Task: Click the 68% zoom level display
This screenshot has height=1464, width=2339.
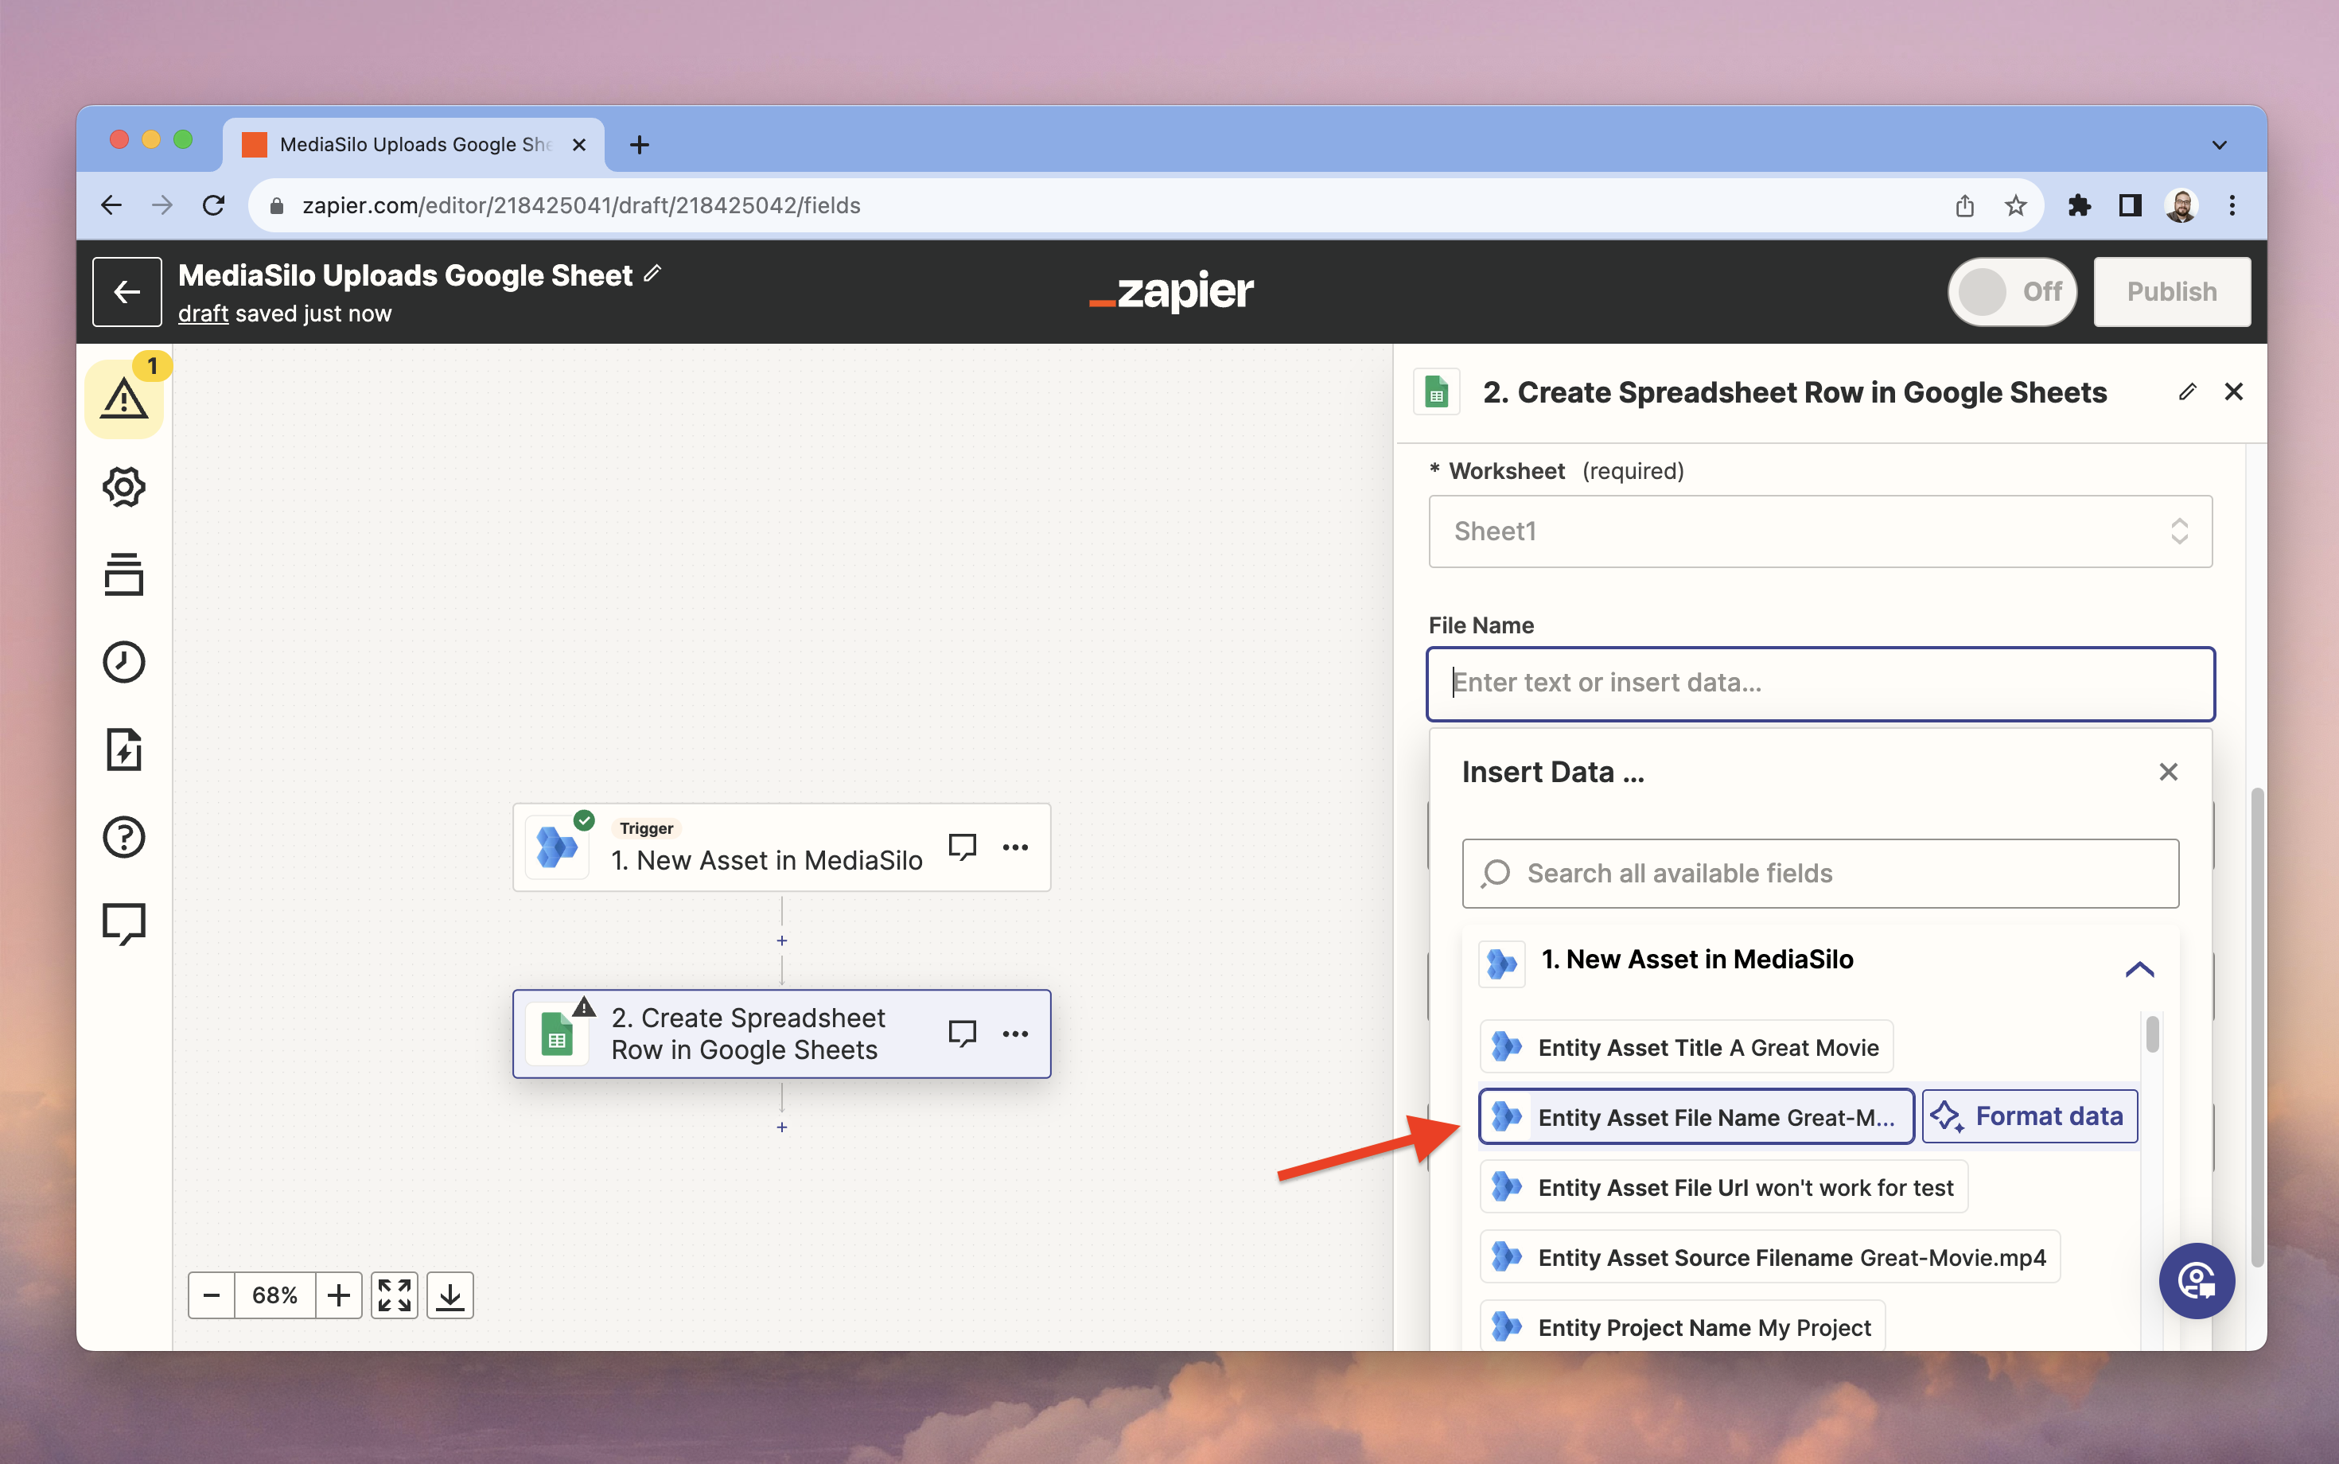Action: pyautogui.click(x=275, y=1295)
